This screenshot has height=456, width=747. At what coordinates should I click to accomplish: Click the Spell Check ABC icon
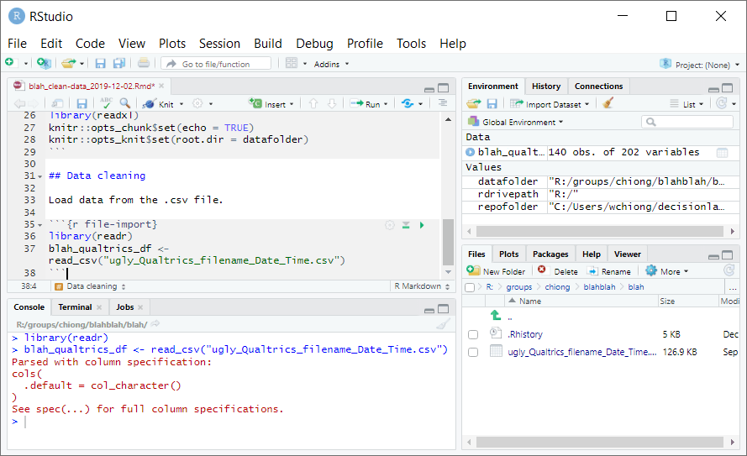[x=106, y=102]
